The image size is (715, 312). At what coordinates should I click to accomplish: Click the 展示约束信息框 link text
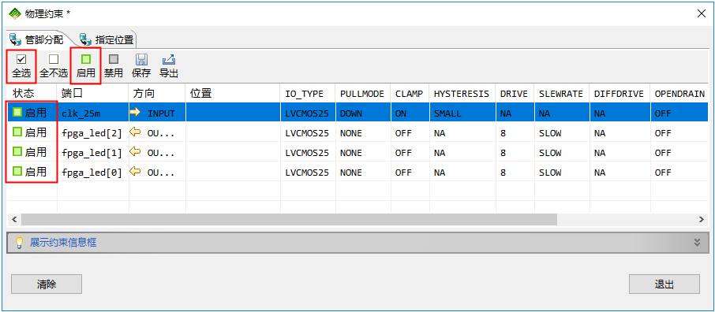point(63,243)
